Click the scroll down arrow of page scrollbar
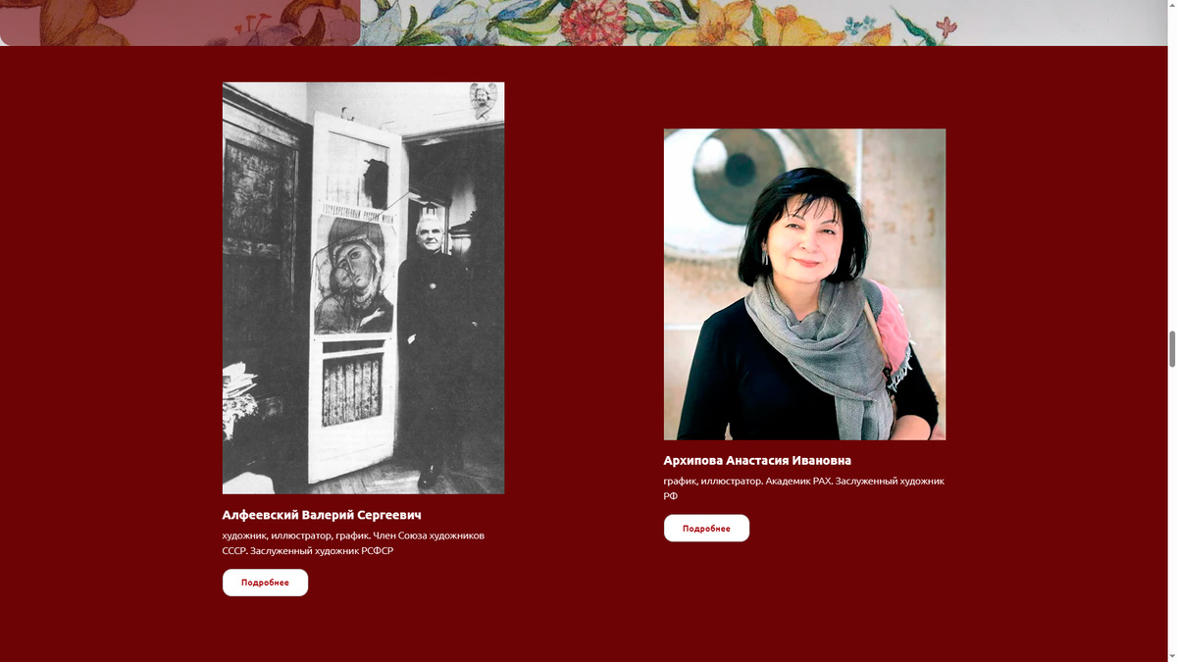This screenshot has width=1177, height=662. point(1171,655)
